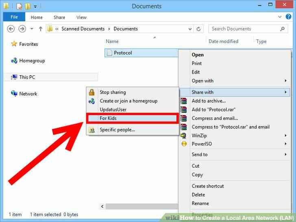Click the Network icon in sidebar

click(14, 94)
